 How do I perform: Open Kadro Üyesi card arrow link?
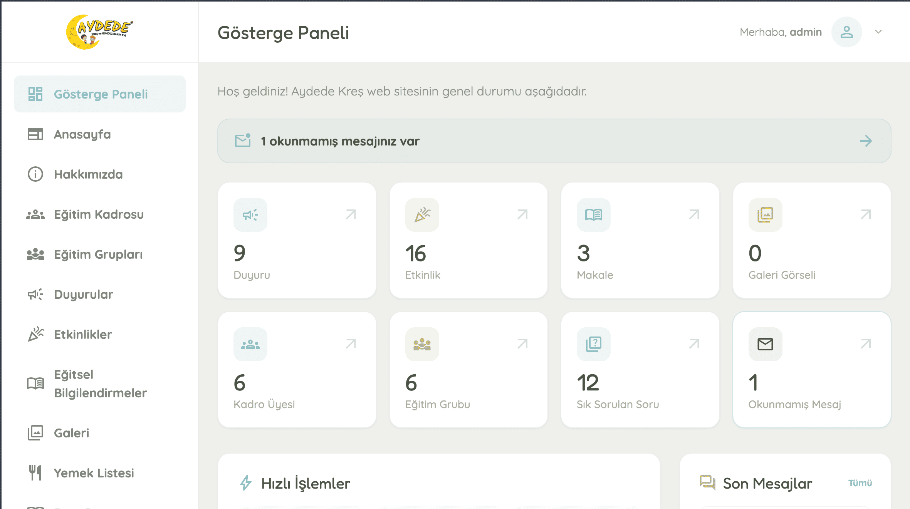coord(351,344)
